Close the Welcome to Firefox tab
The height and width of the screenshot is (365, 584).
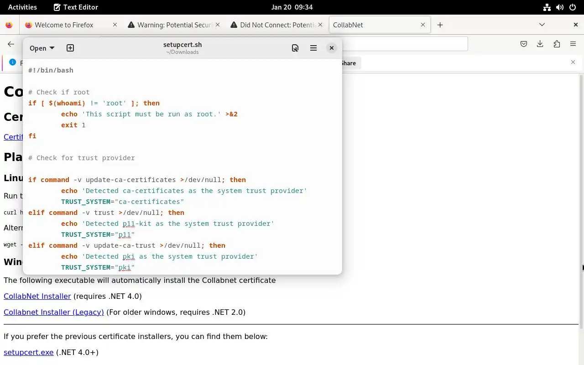coord(115,25)
